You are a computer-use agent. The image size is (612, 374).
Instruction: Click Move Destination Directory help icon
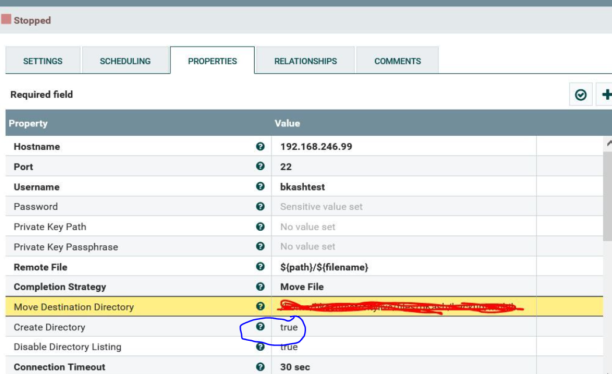click(x=261, y=306)
